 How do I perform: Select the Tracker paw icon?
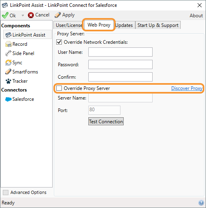coord(8,81)
